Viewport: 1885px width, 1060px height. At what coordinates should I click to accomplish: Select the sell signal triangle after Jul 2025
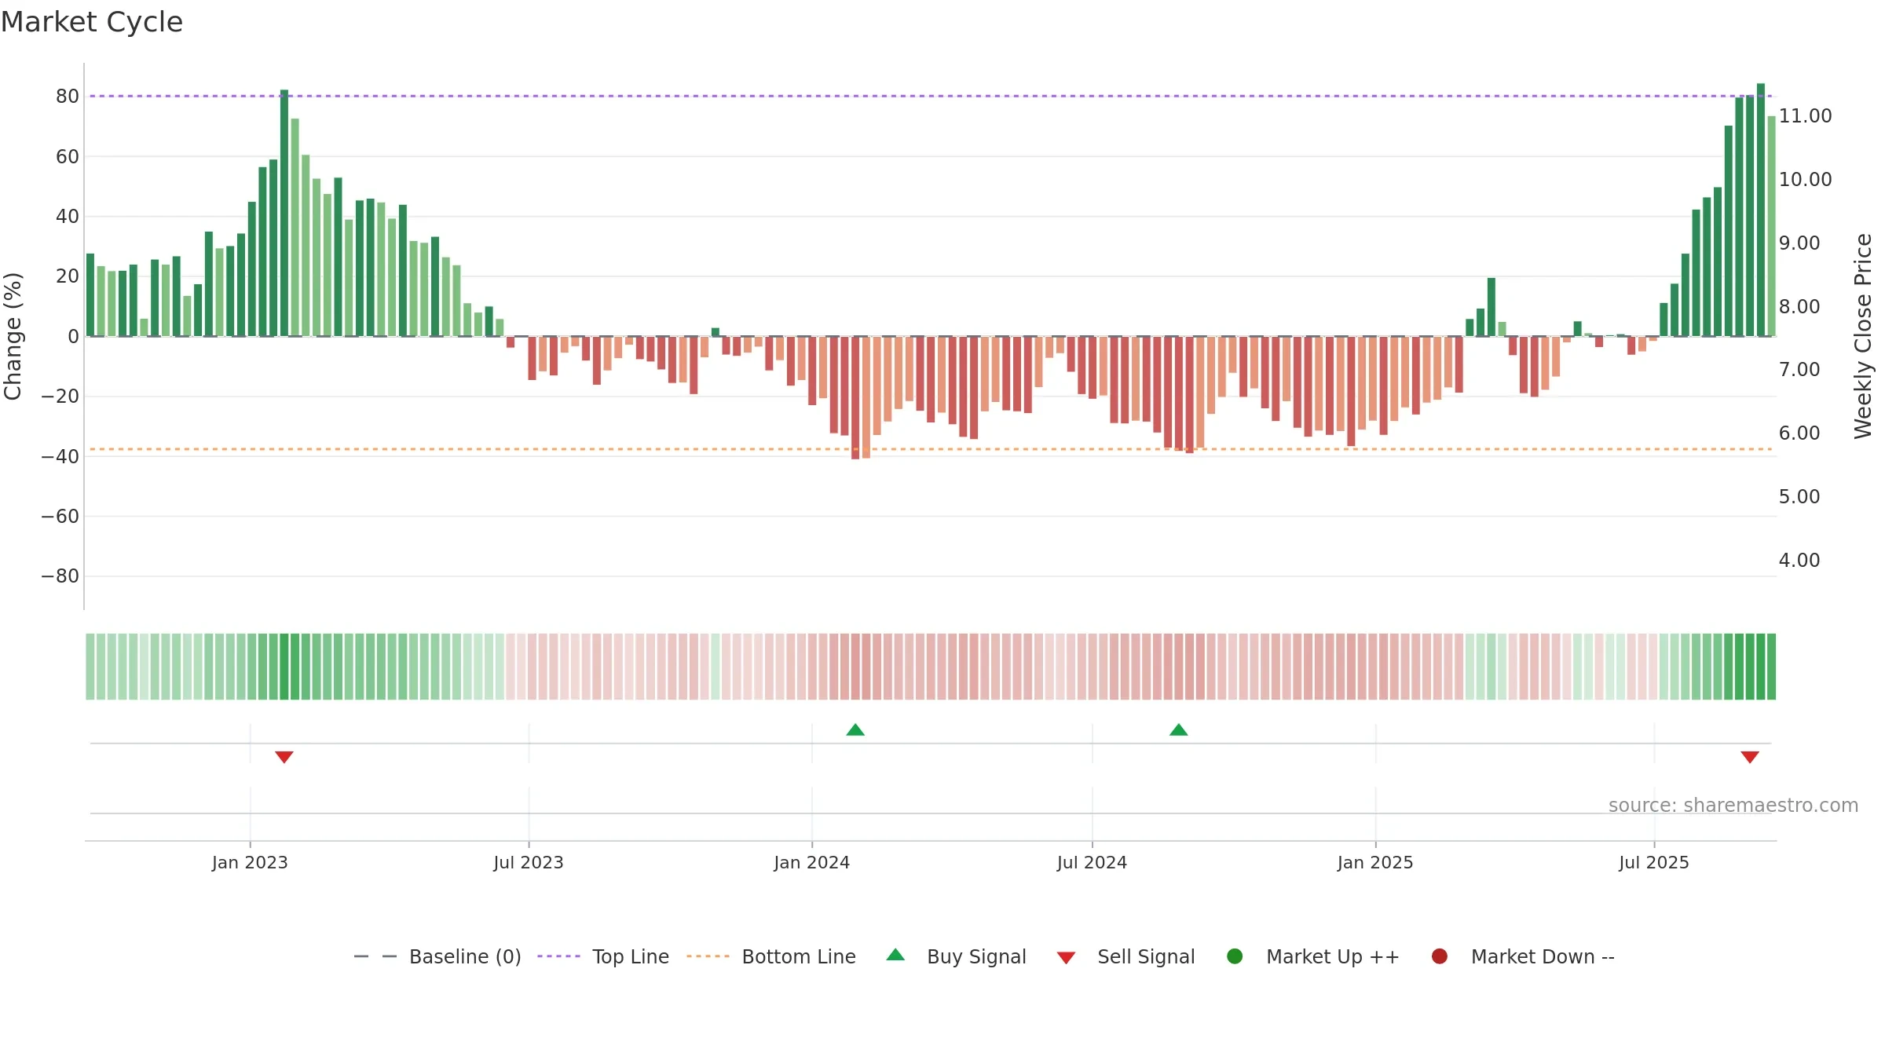point(1750,757)
